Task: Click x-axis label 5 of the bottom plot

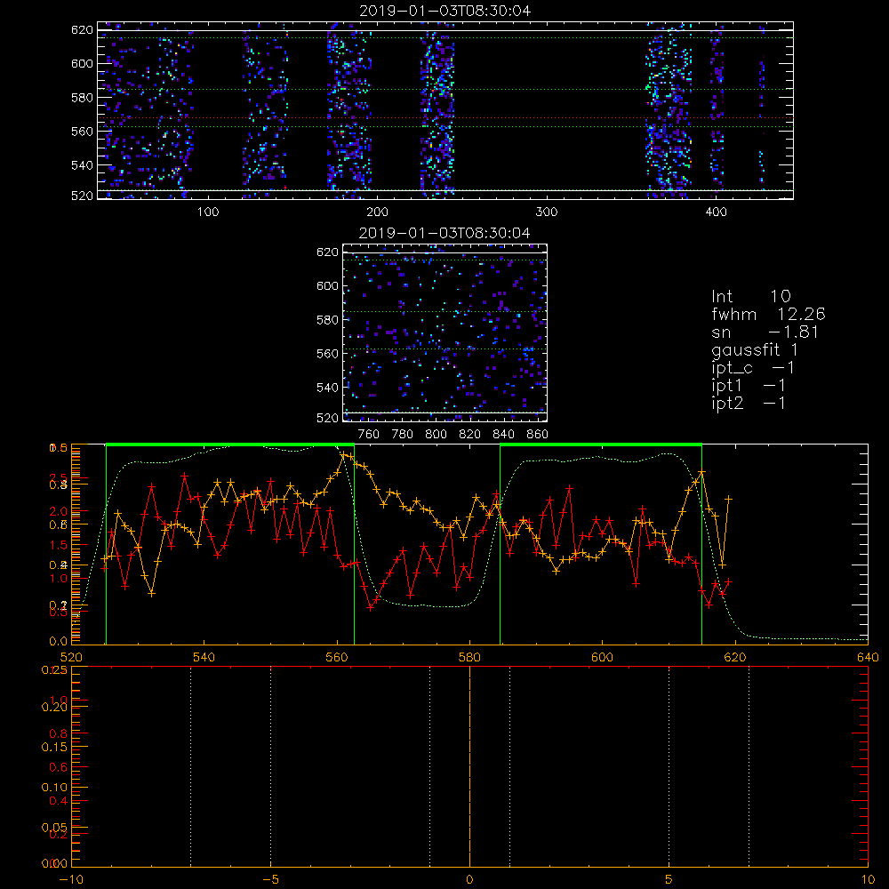Action: click(669, 880)
